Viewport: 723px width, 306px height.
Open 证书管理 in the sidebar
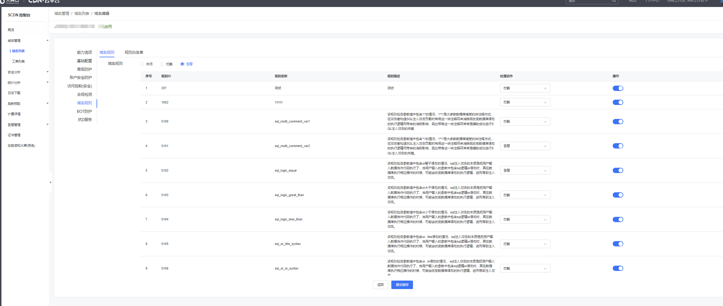[x=14, y=135]
